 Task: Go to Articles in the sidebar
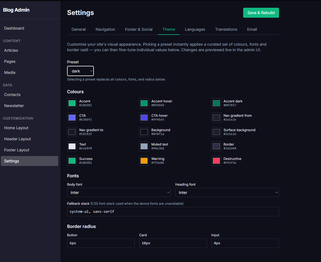pos(30,50)
